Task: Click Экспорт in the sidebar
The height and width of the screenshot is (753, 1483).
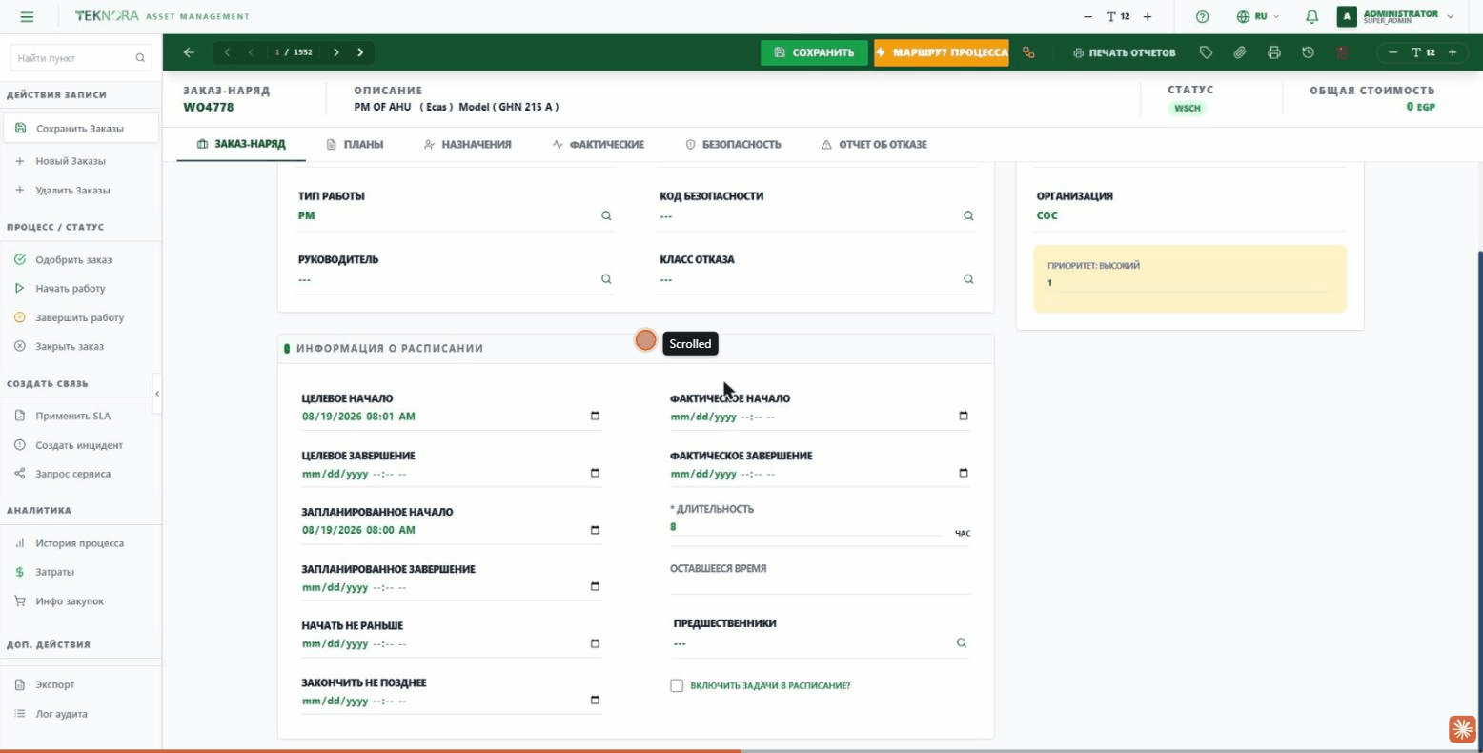Action: (55, 684)
